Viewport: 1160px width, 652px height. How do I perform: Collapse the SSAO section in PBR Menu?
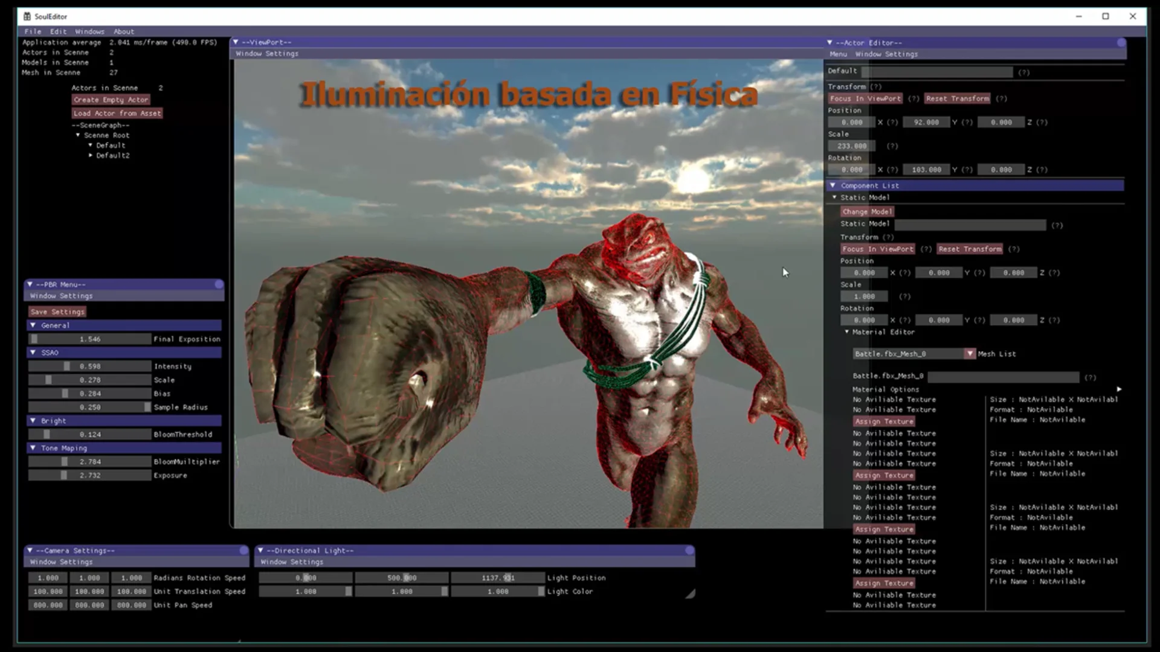point(33,353)
